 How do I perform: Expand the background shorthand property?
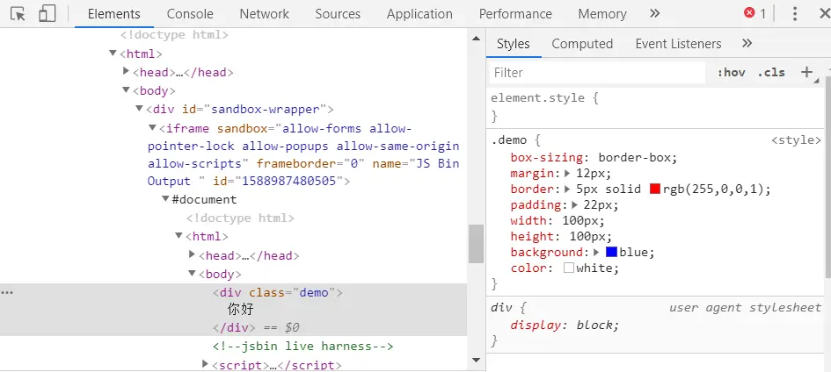[597, 252]
